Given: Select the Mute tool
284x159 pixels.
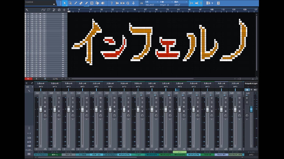Looking at the screenshot, I should (92, 3).
